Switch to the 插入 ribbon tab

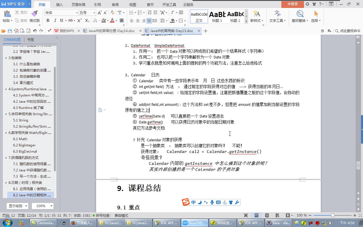pyautogui.click(x=59, y=5)
